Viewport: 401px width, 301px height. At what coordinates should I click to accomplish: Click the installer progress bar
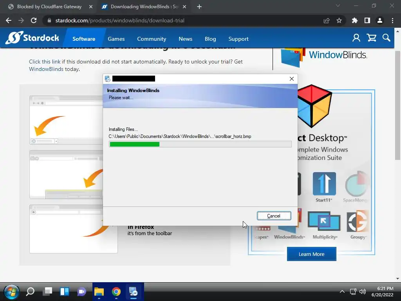[200, 144]
